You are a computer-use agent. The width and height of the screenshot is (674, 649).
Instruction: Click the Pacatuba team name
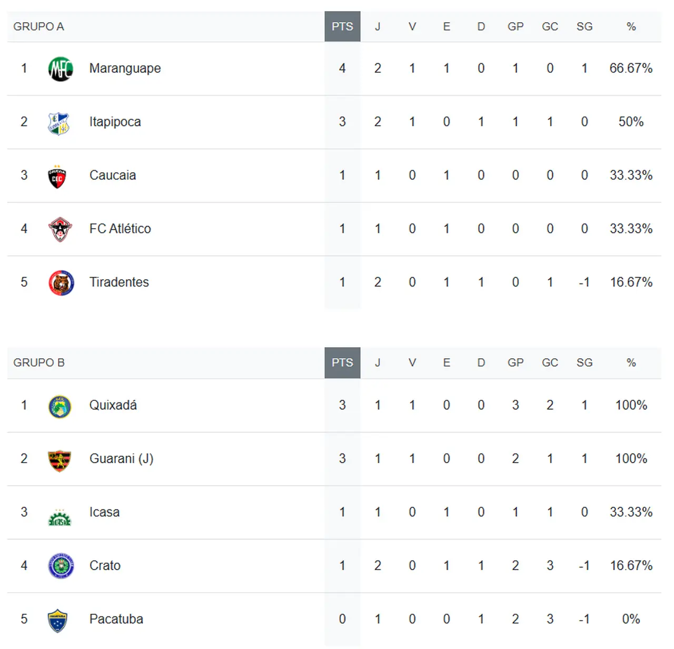[116, 619]
